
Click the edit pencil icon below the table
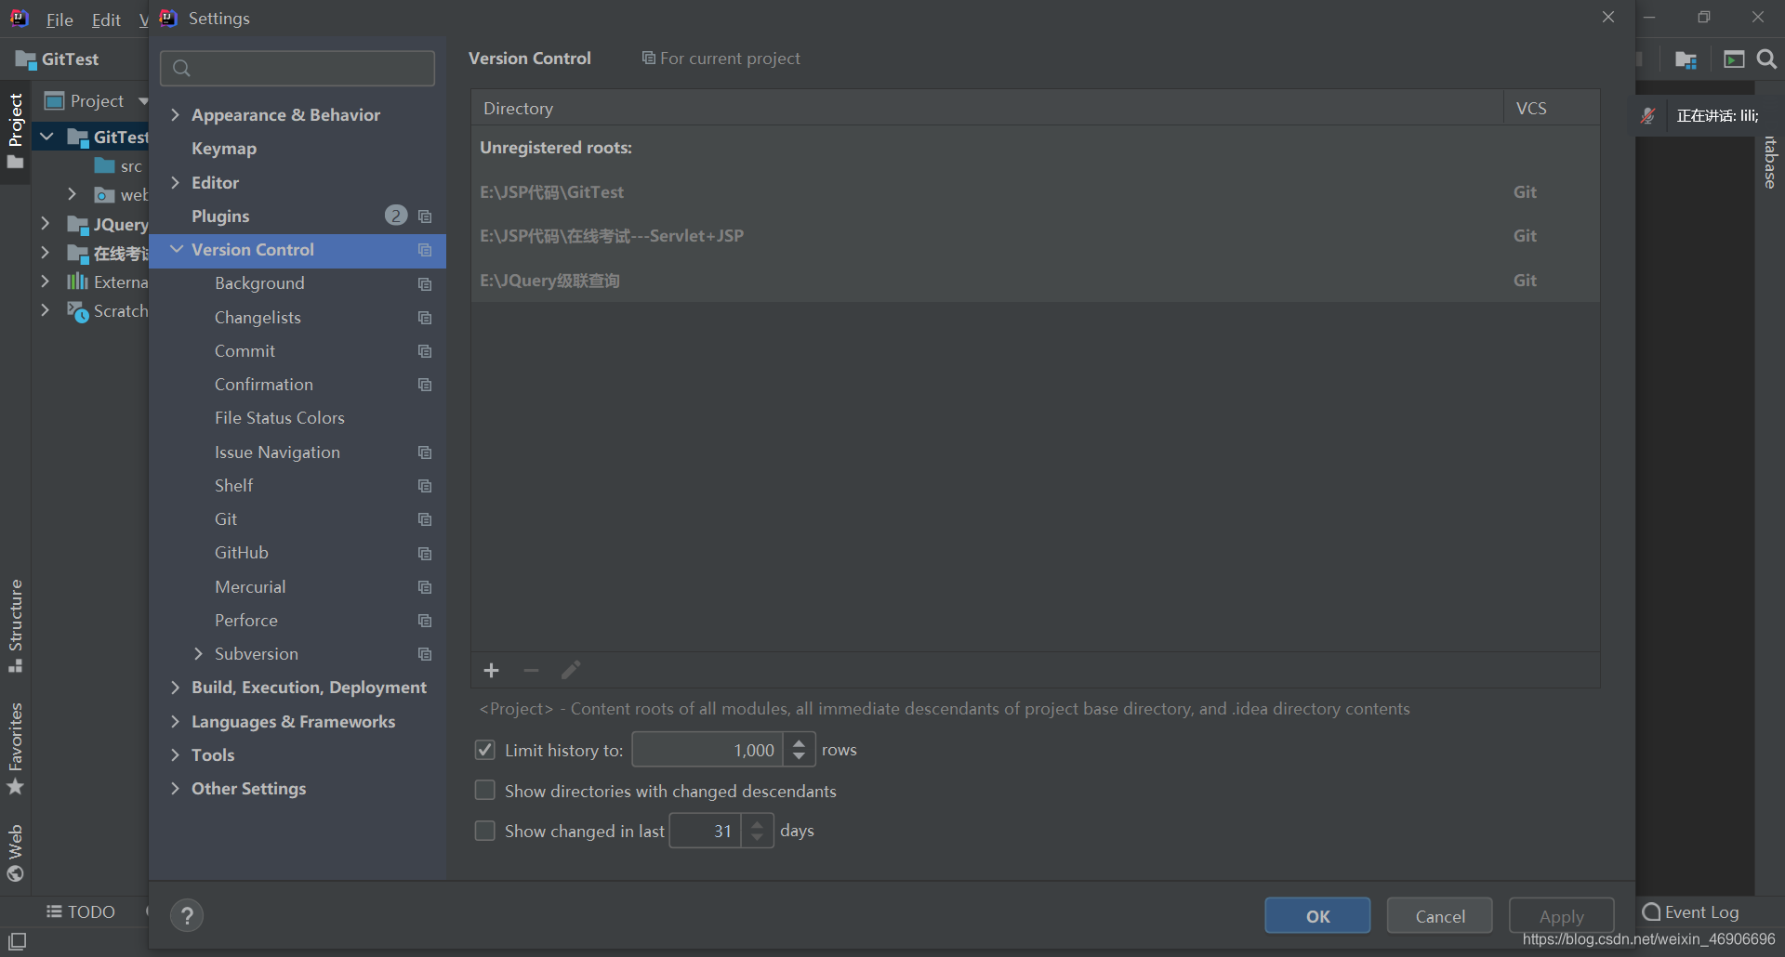[x=571, y=670]
